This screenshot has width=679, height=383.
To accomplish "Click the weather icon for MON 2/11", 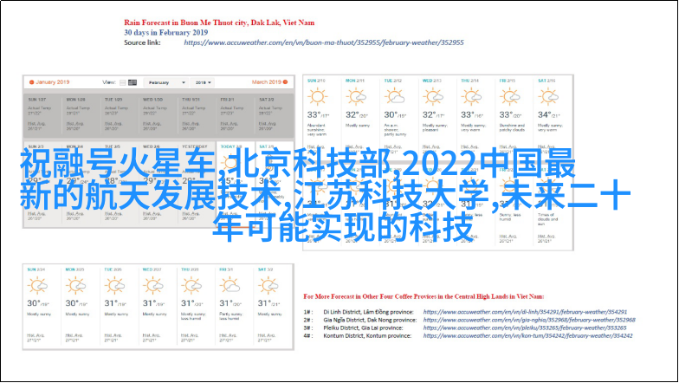I will click(357, 97).
